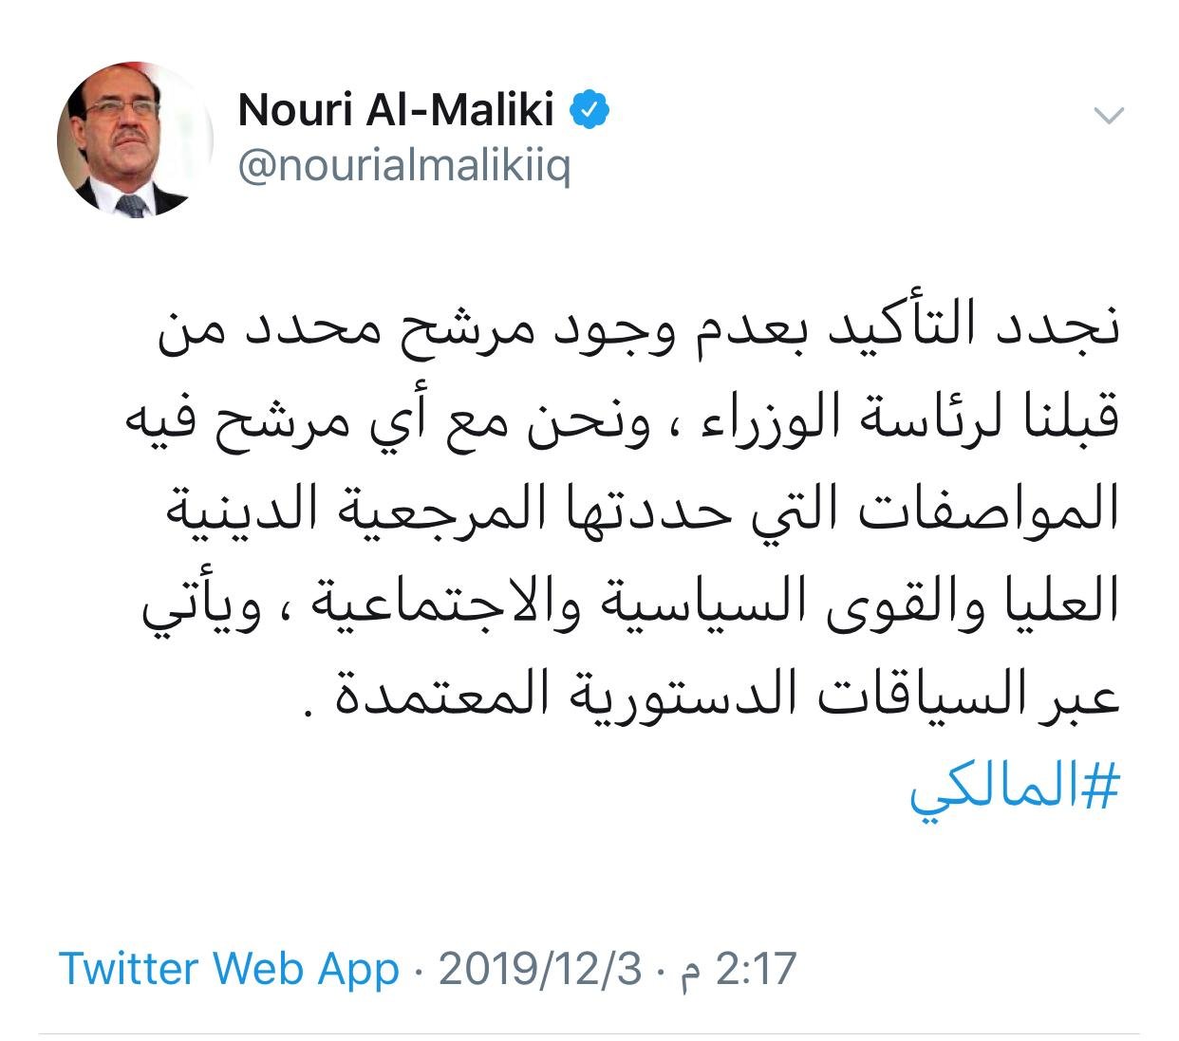The width and height of the screenshot is (1179, 1041).
Task: Click the tweet line starting with العليا والقوى
Action: pyautogui.click(x=632, y=604)
